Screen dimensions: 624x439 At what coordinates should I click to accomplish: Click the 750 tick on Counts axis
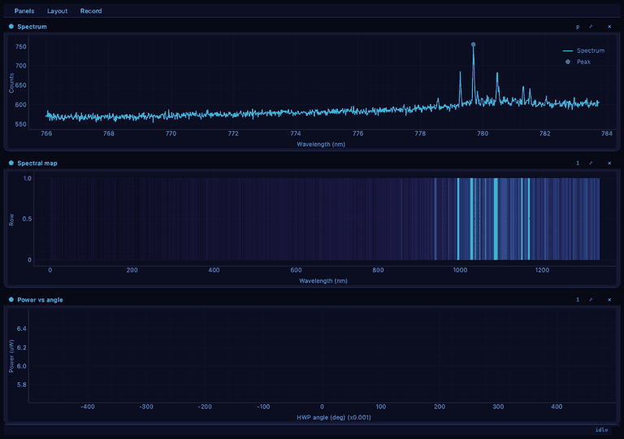click(20, 46)
